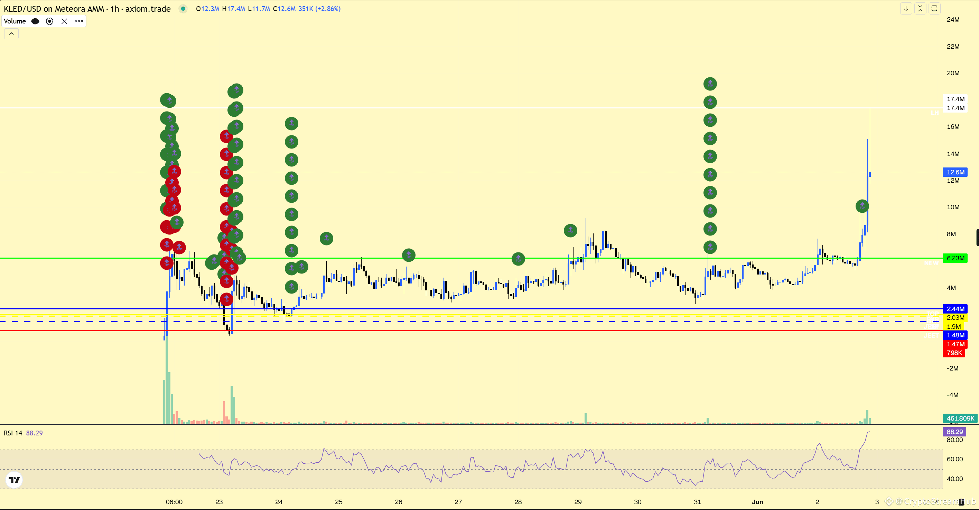
Task: Collapse the pane using the inward-chevrons button
Action: [x=920, y=8]
